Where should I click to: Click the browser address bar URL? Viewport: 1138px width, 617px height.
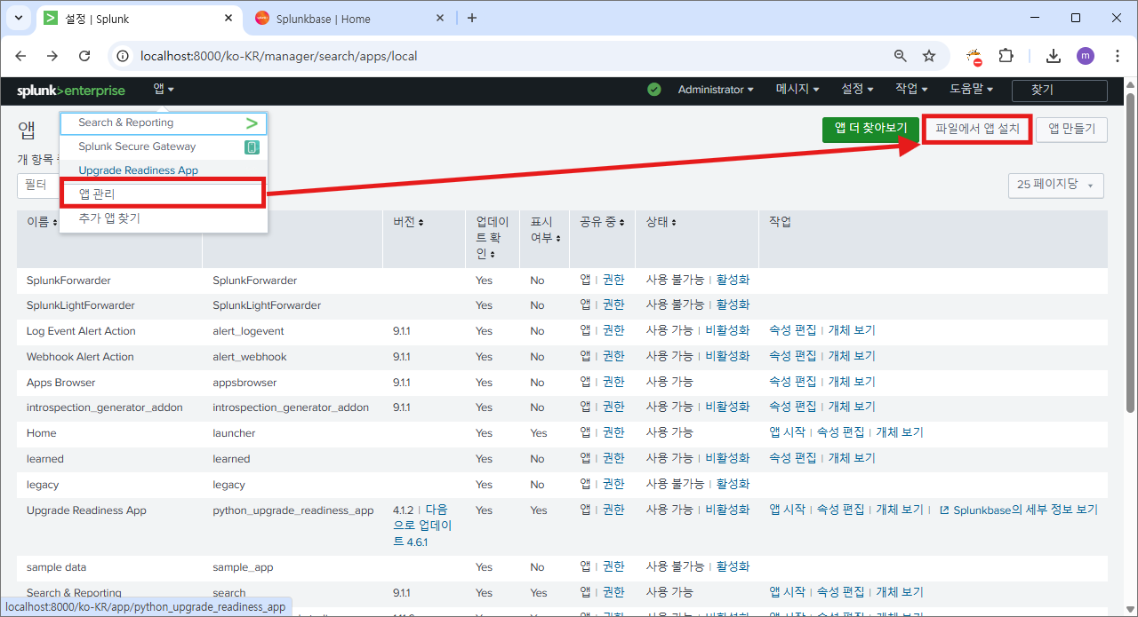click(278, 56)
